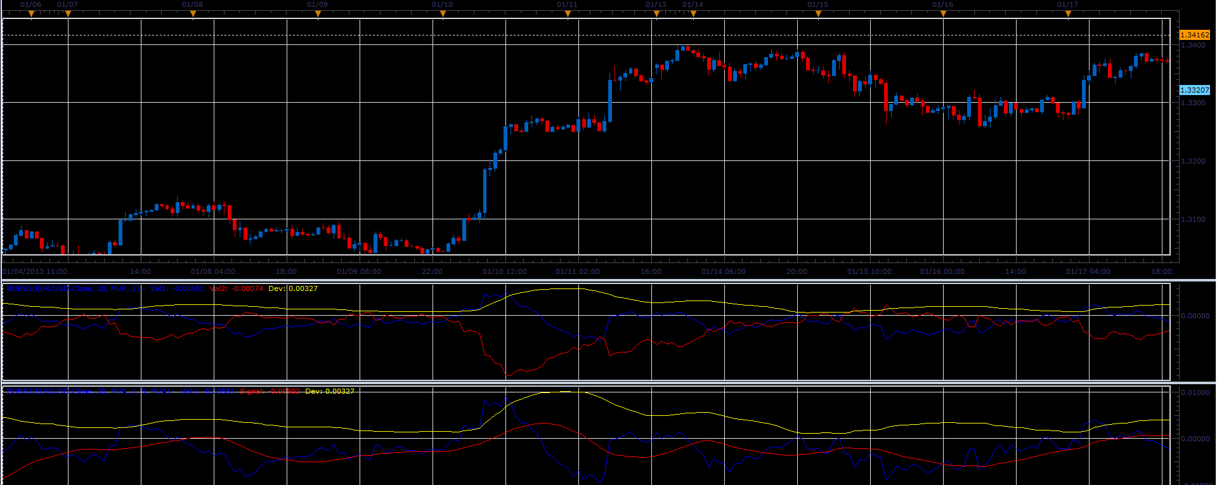Click the 1.3200 price axis label

(x=1193, y=161)
